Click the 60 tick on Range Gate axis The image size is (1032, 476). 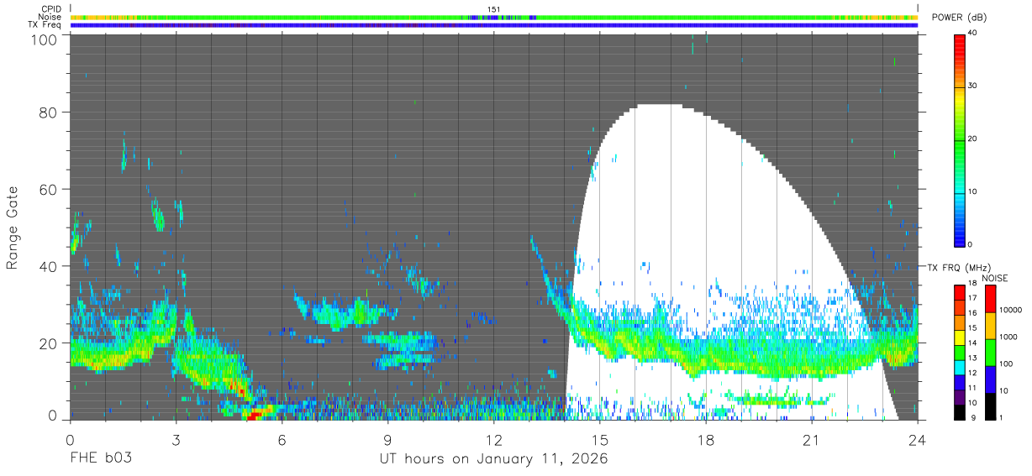click(x=47, y=190)
